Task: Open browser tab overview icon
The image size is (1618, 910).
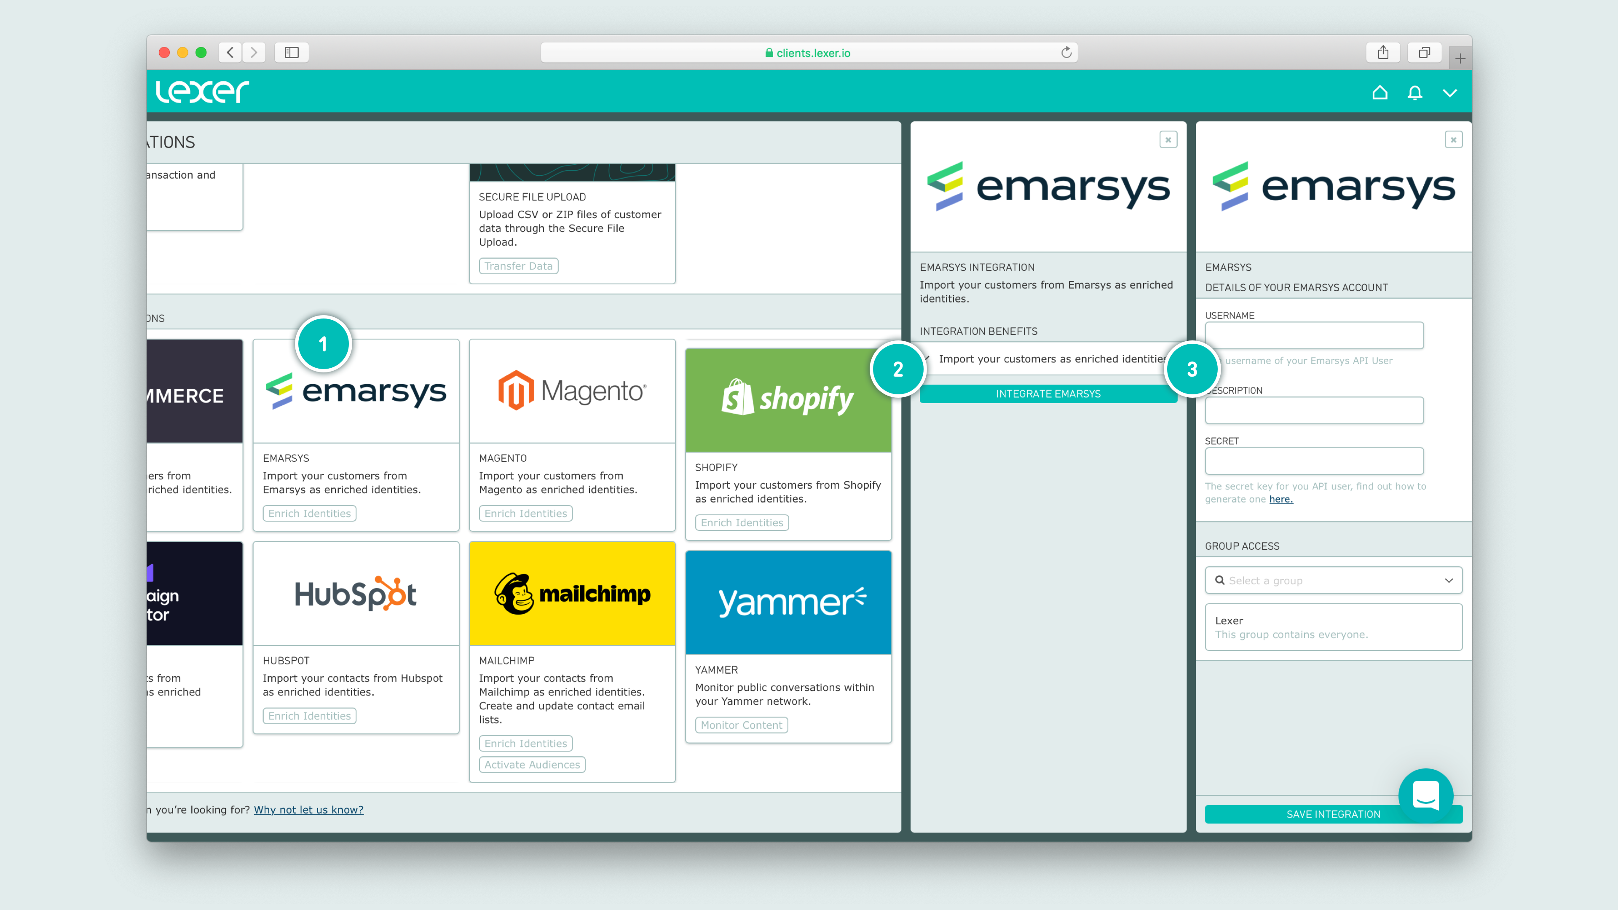Action: tap(1424, 53)
